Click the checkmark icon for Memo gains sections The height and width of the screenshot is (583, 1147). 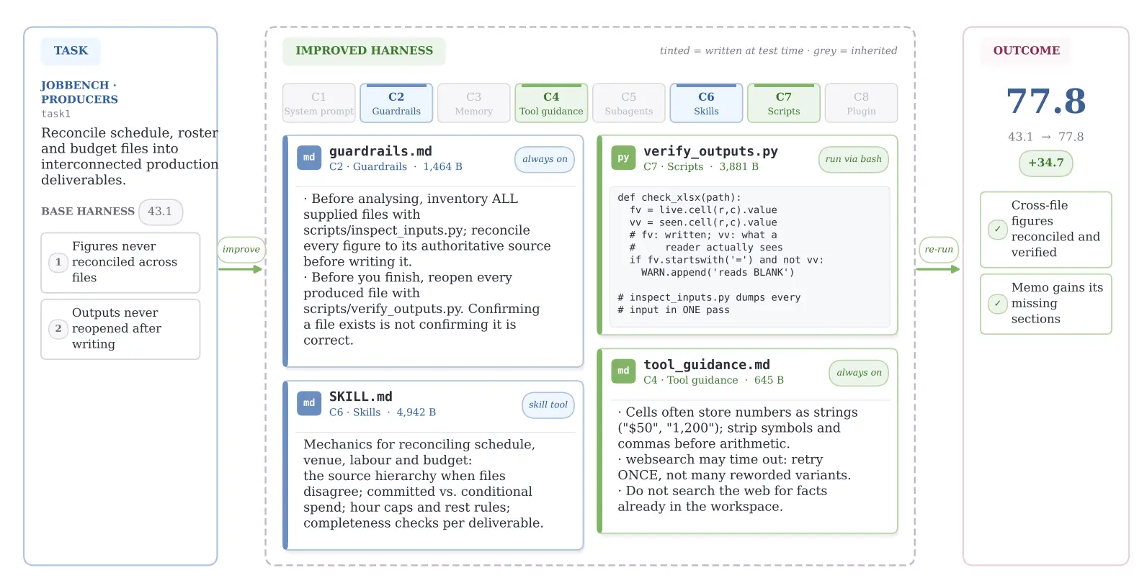coord(997,303)
